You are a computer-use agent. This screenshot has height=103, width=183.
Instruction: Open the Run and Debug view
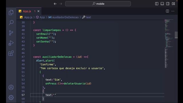coord(11,43)
